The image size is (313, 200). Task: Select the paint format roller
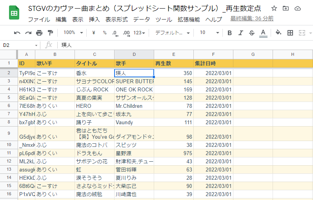pos(50,33)
